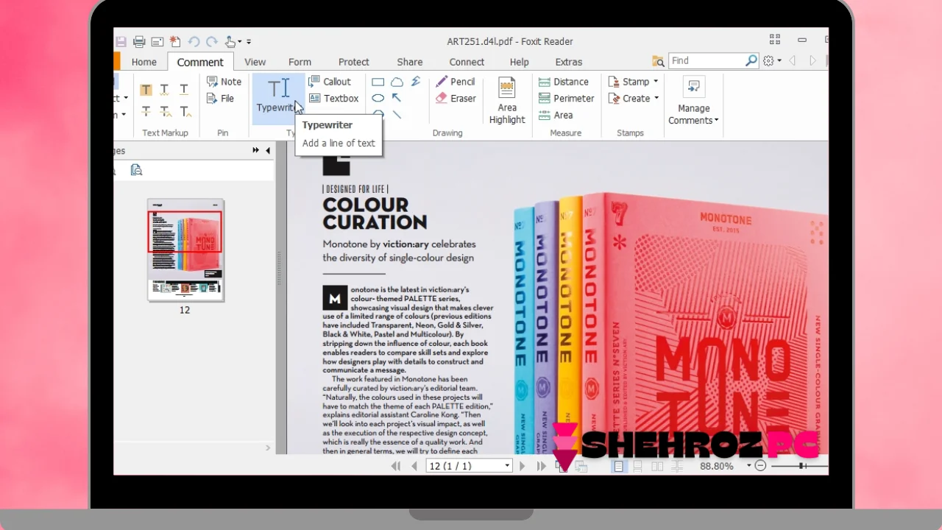Go to last page button

tap(542, 466)
